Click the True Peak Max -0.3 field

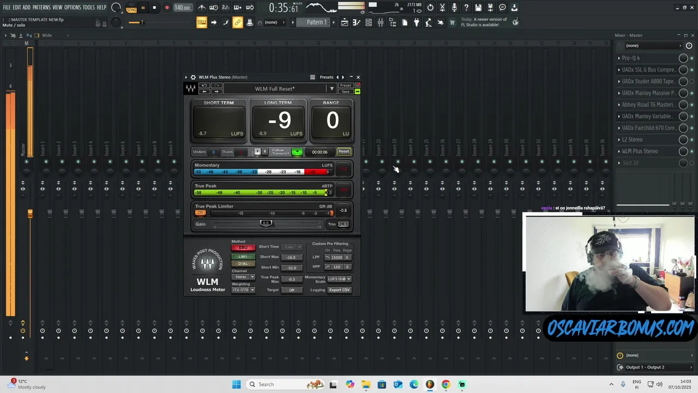click(x=292, y=279)
